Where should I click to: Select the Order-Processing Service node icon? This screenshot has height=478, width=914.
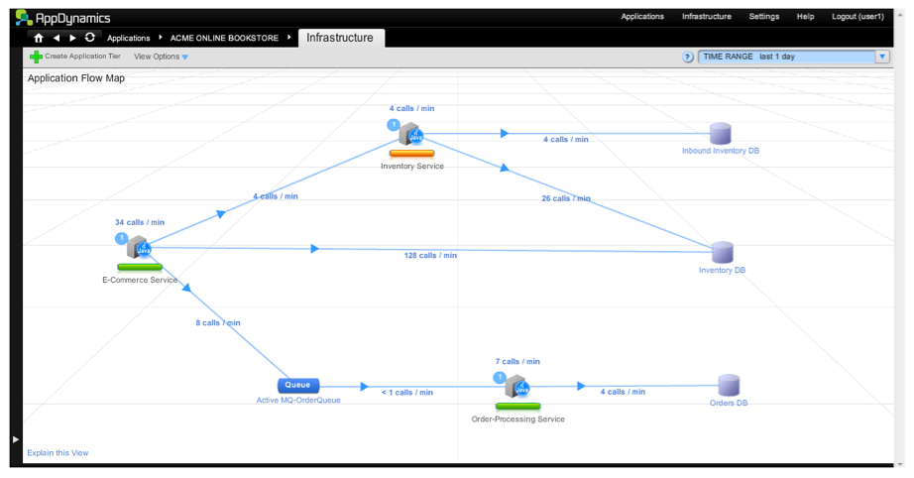(516, 387)
